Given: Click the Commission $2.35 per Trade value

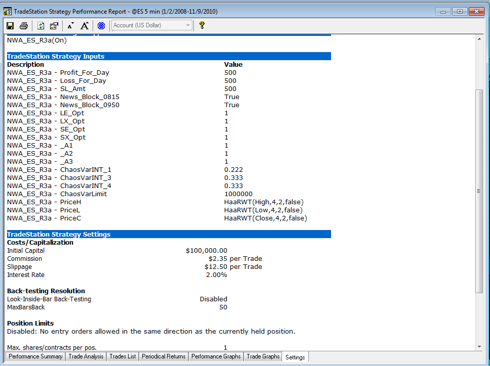Looking at the screenshot, I should coord(235,259).
